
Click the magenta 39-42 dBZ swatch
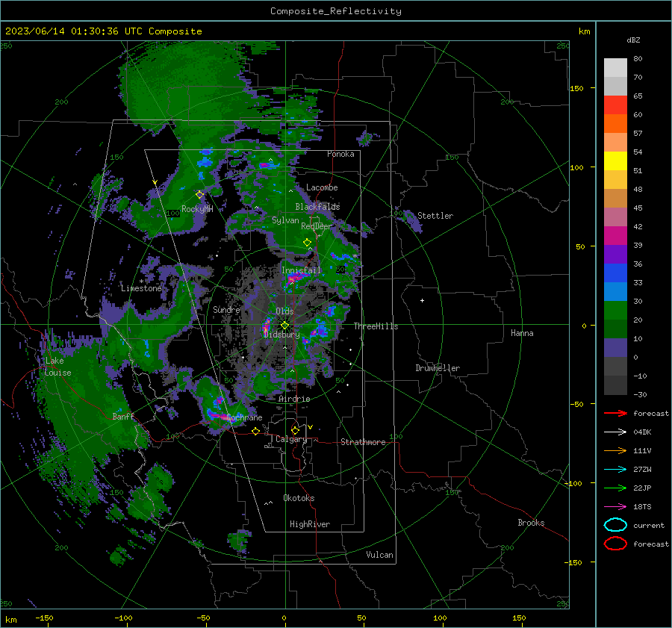tap(615, 236)
